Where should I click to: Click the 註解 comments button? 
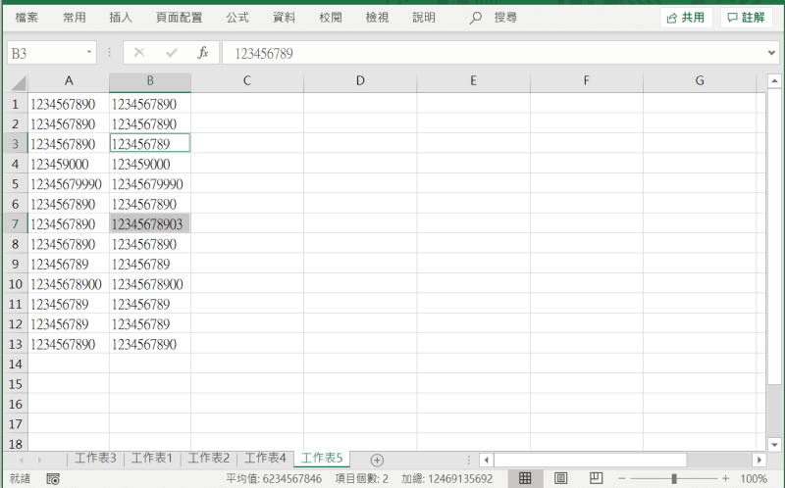coord(746,18)
